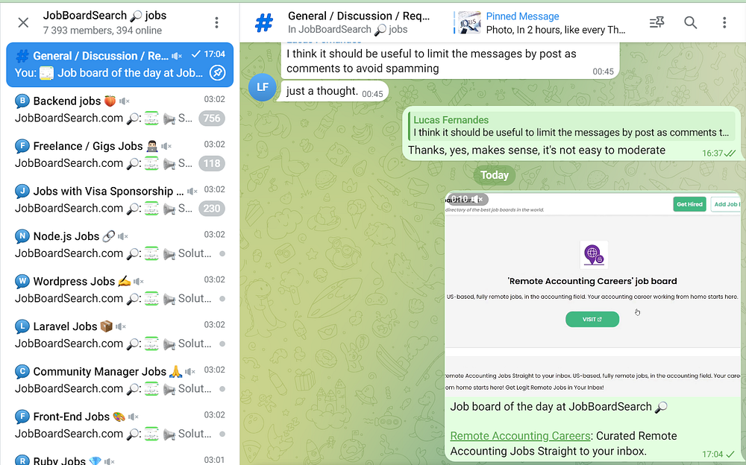This screenshot has width=746, height=465.
Task: Open the pinned messages list icon
Action: [x=657, y=22]
